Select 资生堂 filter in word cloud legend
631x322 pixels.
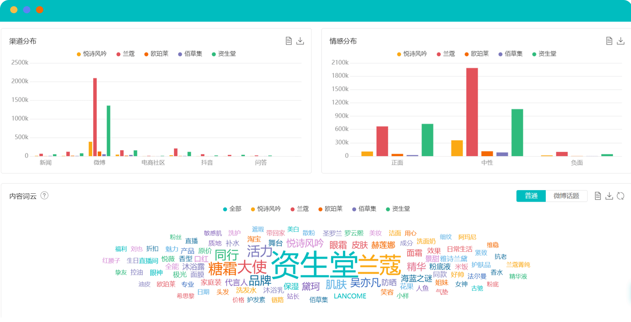398,209
